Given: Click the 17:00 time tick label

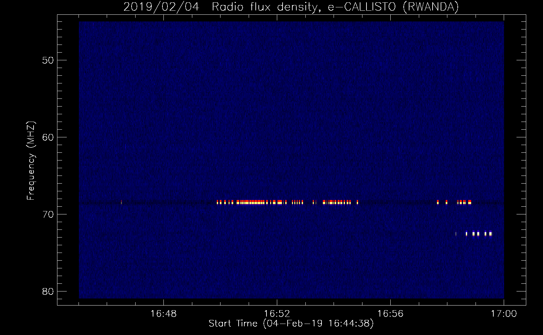Looking at the screenshot, I should point(504,314).
